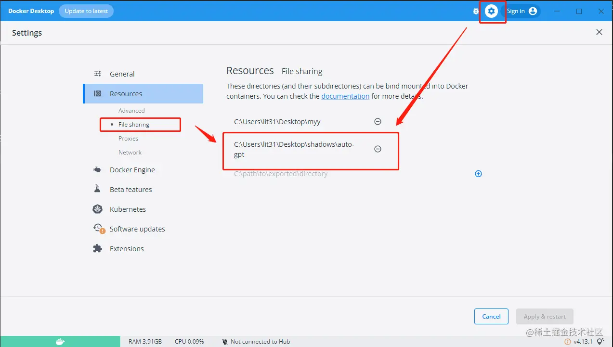Open the troubleshoot bug icon
613x347 pixels.
[x=476, y=11]
